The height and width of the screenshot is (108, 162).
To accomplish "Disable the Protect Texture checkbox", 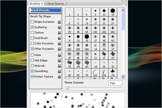I will [x=32, y=77].
